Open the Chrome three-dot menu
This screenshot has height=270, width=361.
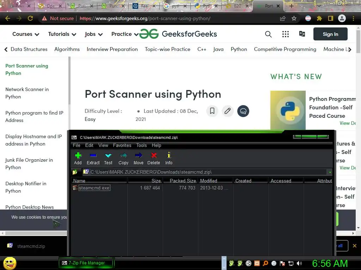click(x=353, y=18)
